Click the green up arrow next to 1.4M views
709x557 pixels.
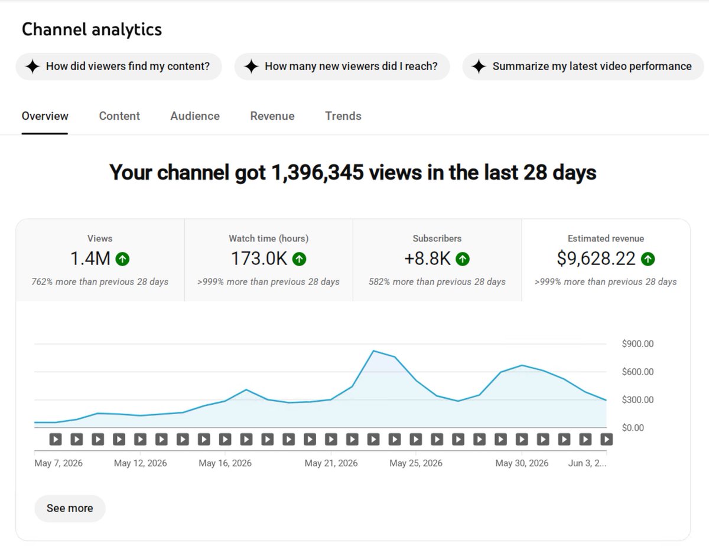point(122,258)
